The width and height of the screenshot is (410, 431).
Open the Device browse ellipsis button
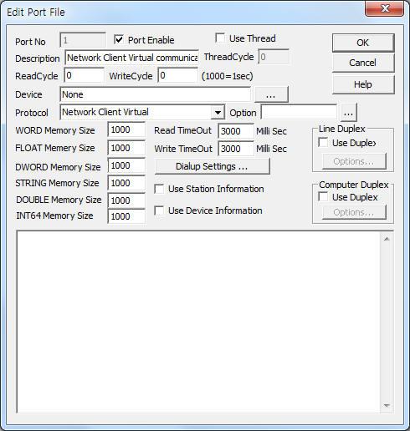pos(271,94)
